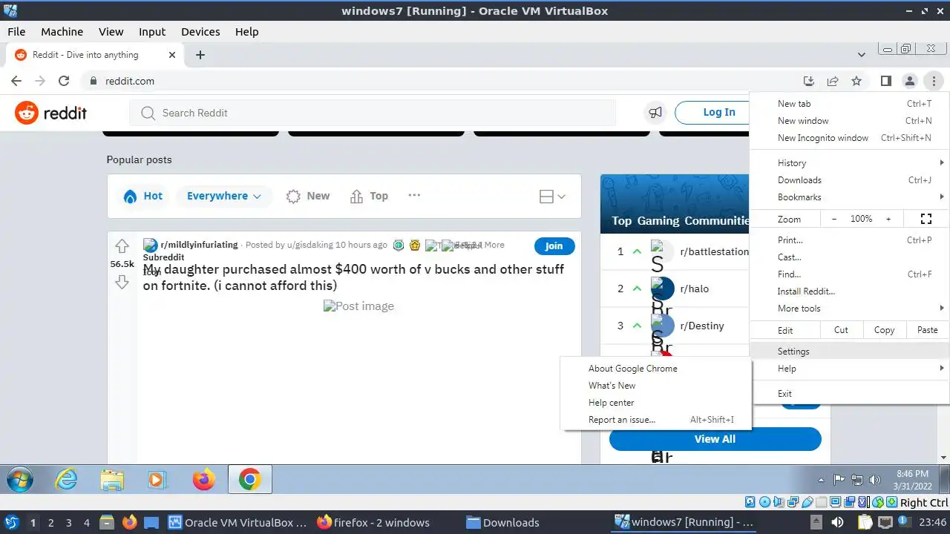Click the Reddit advertise megaphone icon
The image size is (950, 534).
[655, 113]
